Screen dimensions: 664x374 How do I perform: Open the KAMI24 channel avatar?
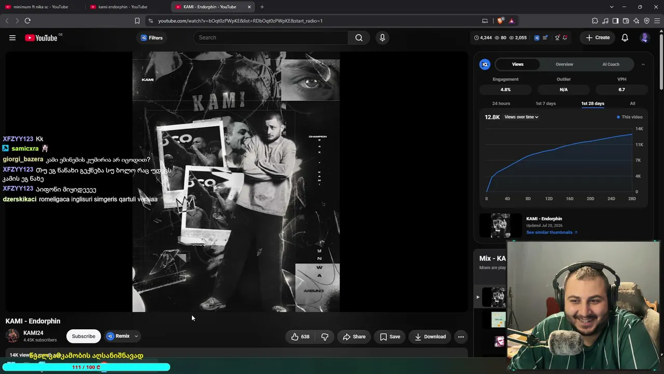point(12,336)
